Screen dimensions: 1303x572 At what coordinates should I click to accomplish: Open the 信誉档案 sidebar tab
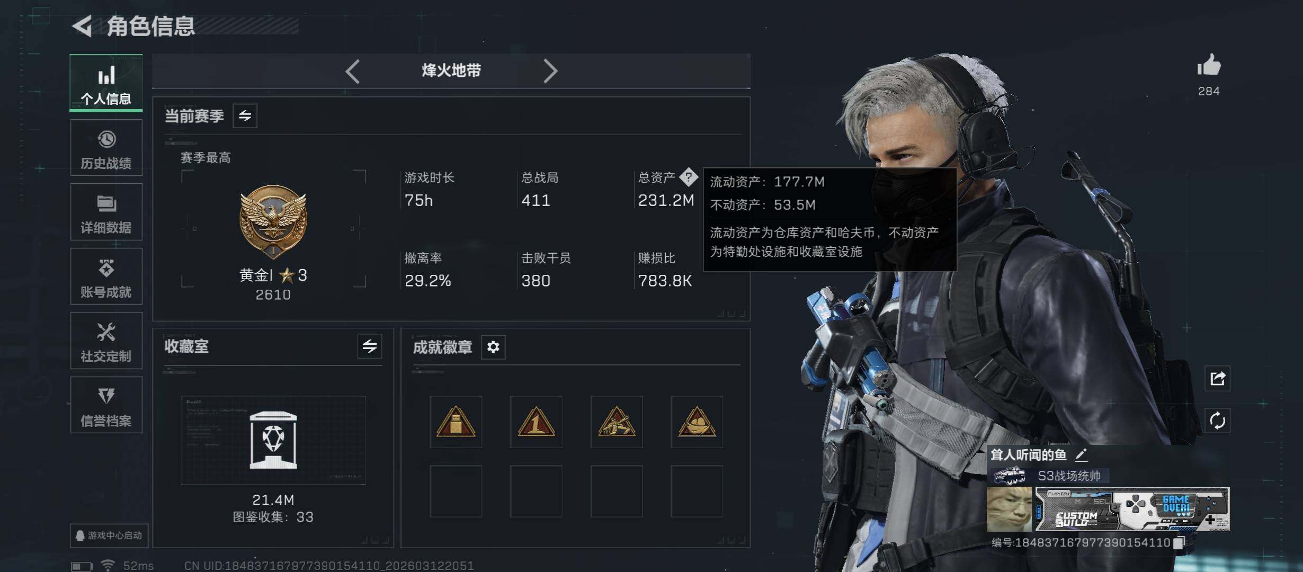tap(106, 405)
